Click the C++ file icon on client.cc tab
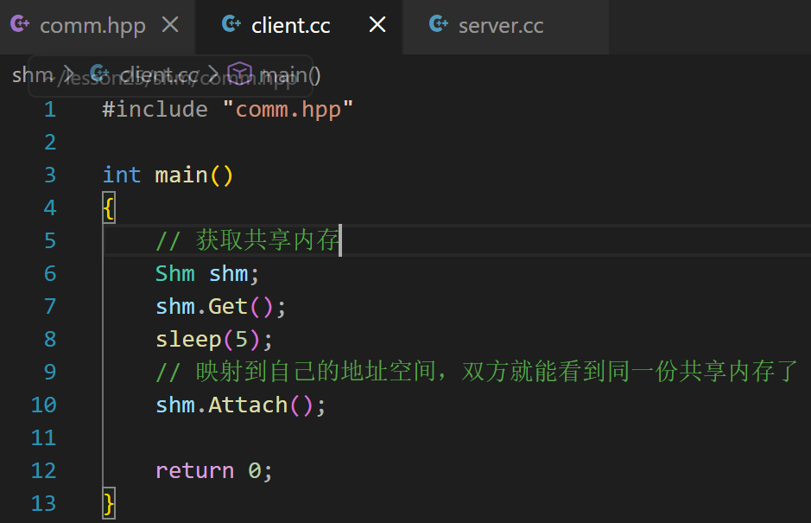Image resolution: width=811 pixels, height=523 pixels. [231, 24]
